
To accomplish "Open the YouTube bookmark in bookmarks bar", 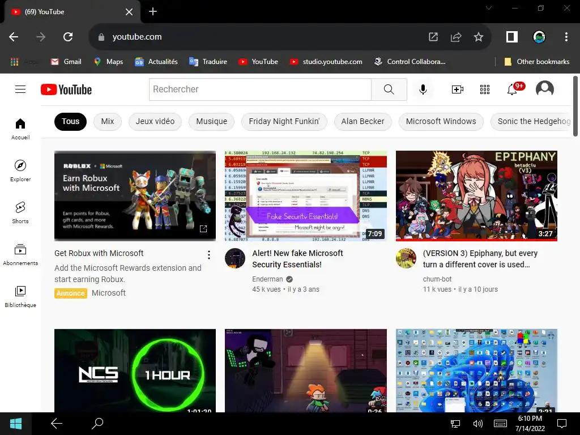I will click(258, 62).
